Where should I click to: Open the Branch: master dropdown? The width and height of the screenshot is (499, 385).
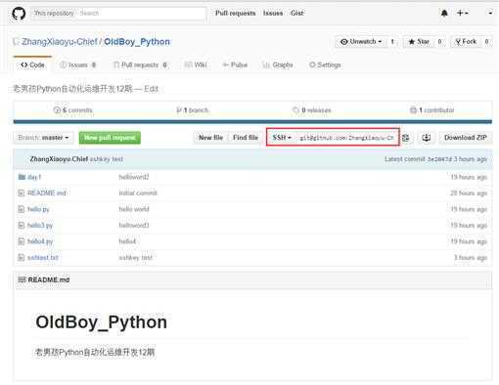point(43,138)
